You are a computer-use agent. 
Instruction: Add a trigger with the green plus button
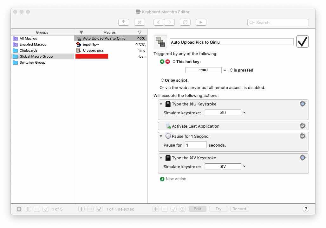tap(162, 62)
